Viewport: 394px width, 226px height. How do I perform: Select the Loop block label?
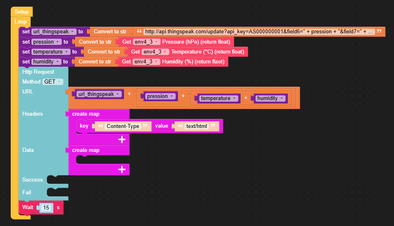(x=21, y=21)
